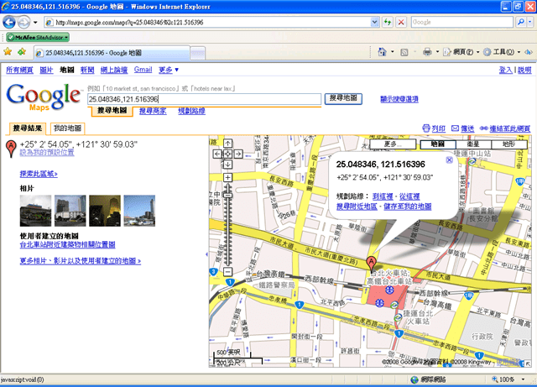Switch map view to 地形 terrain

[x=509, y=144]
